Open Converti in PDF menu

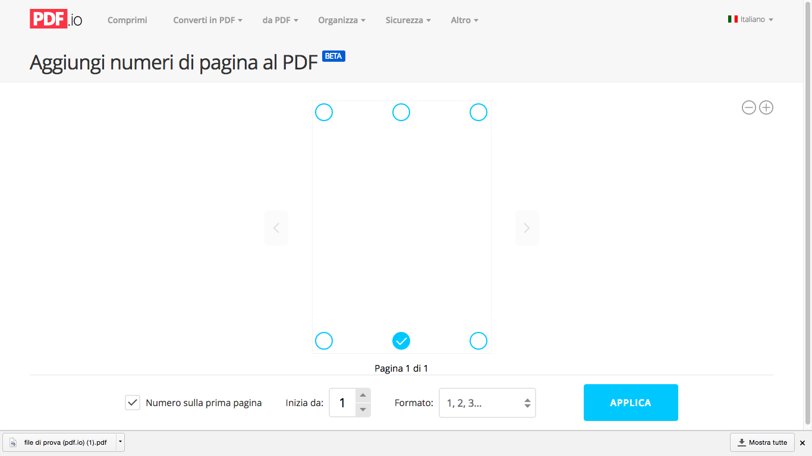point(207,20)
